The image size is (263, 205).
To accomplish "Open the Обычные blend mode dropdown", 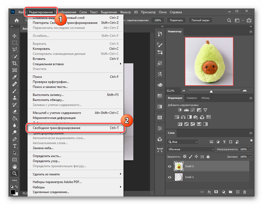I will [191, 149].
